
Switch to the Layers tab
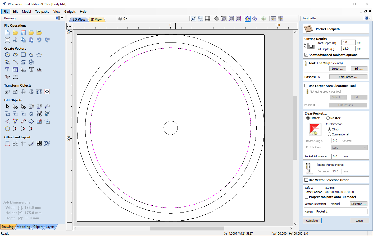click(50, 227)
